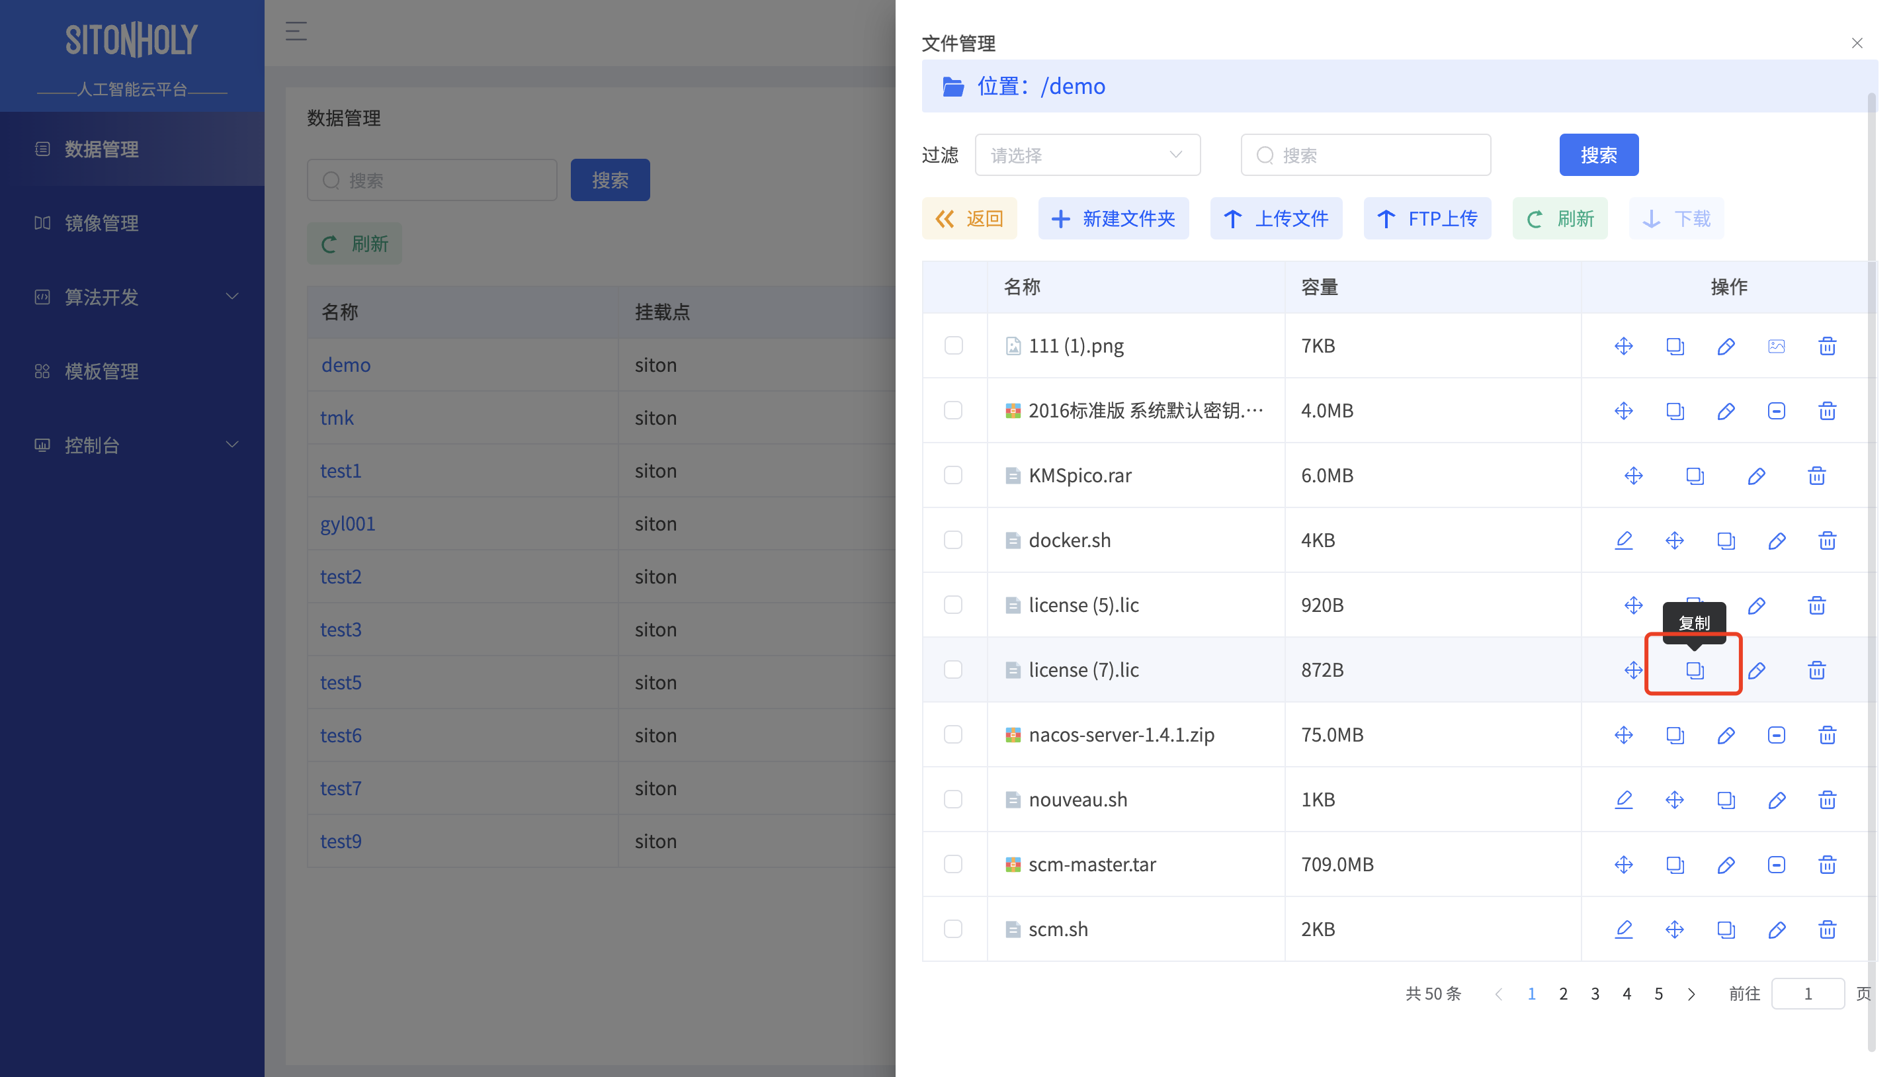Image resolution: width=1901 pixels, height=1077 pixels.
Task: Click the copy icon for license (7).lic
Action: tap(1695, 670)
